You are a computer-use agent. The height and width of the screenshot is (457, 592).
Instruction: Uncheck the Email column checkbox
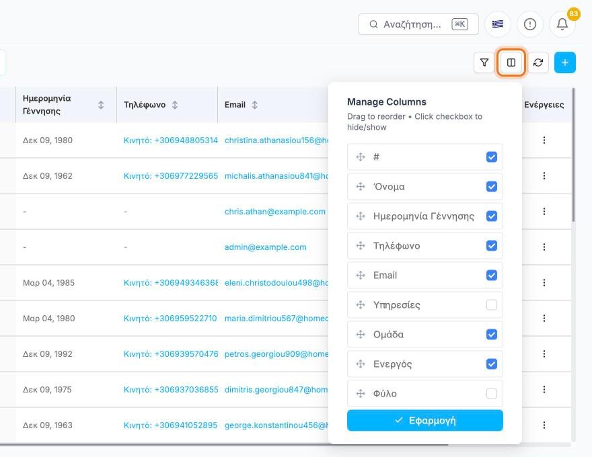point(492,276)
